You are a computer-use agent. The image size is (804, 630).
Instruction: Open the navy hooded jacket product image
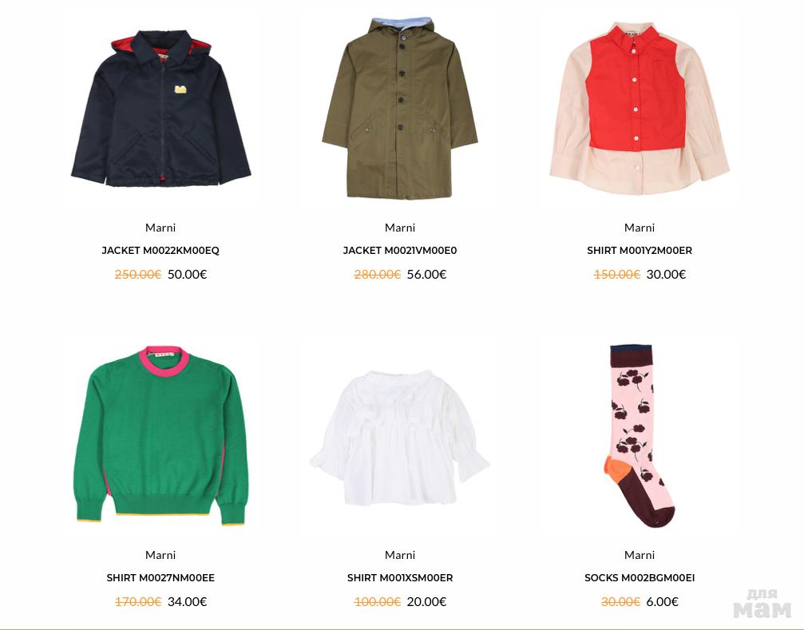tap(160, 108)
